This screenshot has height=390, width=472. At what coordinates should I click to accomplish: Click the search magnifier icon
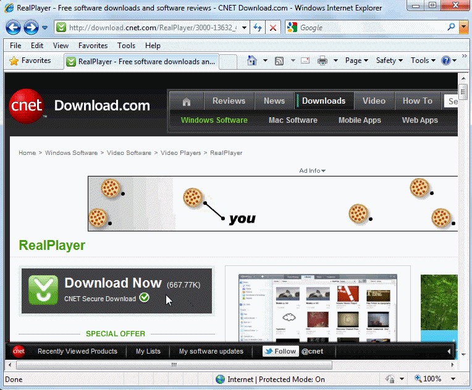(451, 27)
